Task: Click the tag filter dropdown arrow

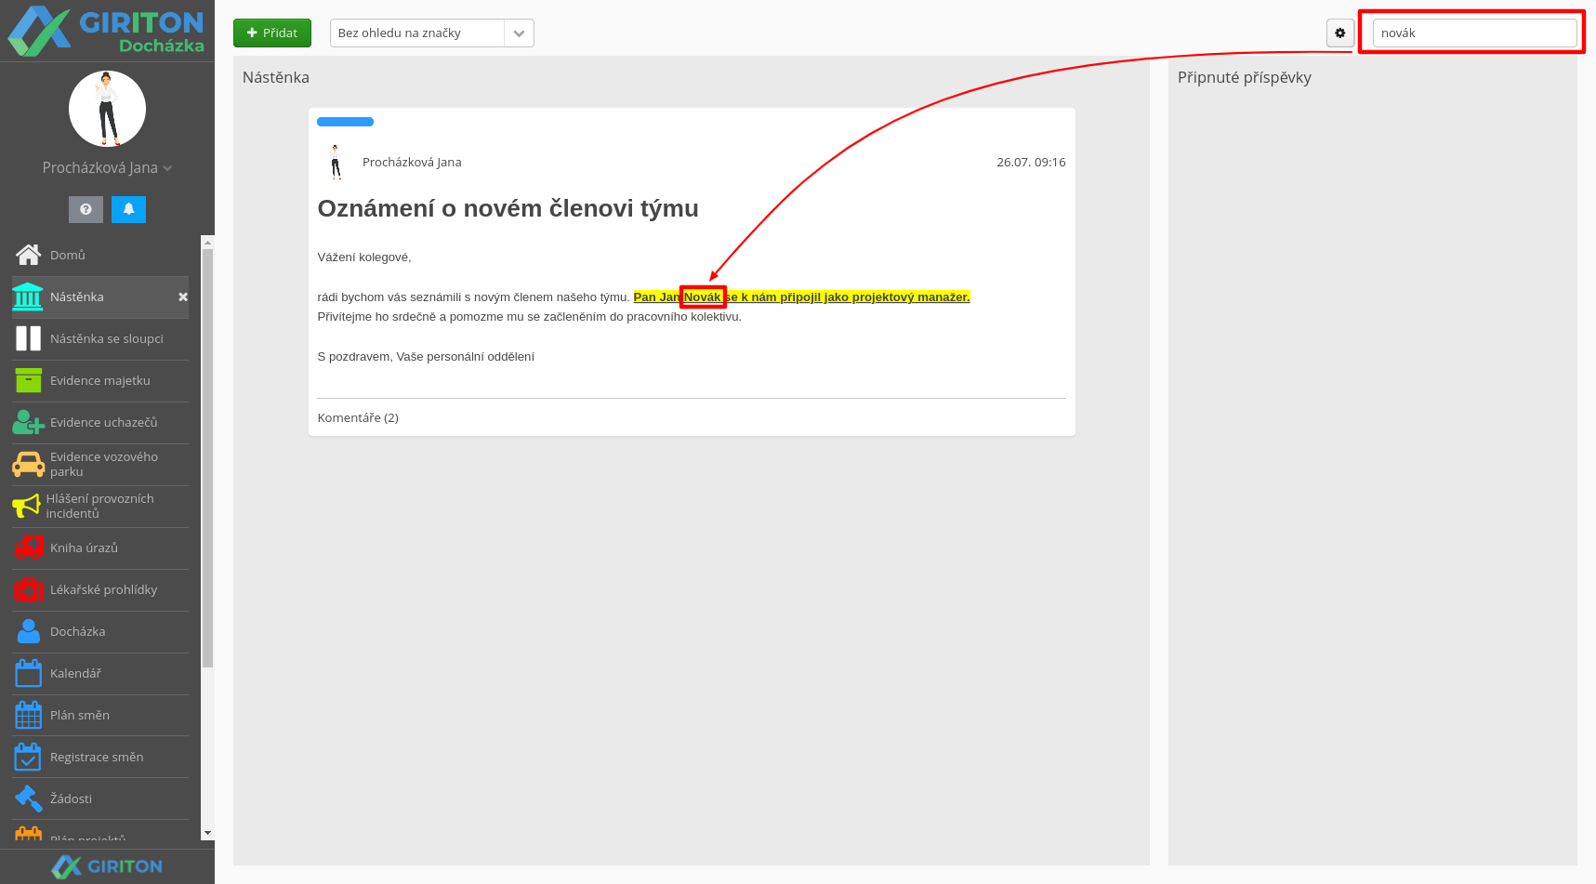Action: pos(519,33)
